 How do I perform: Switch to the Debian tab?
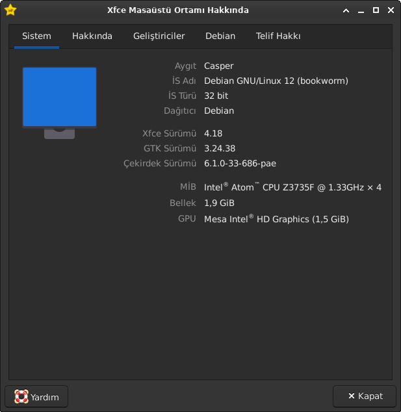pyautogui.click(x=220, y=36)
